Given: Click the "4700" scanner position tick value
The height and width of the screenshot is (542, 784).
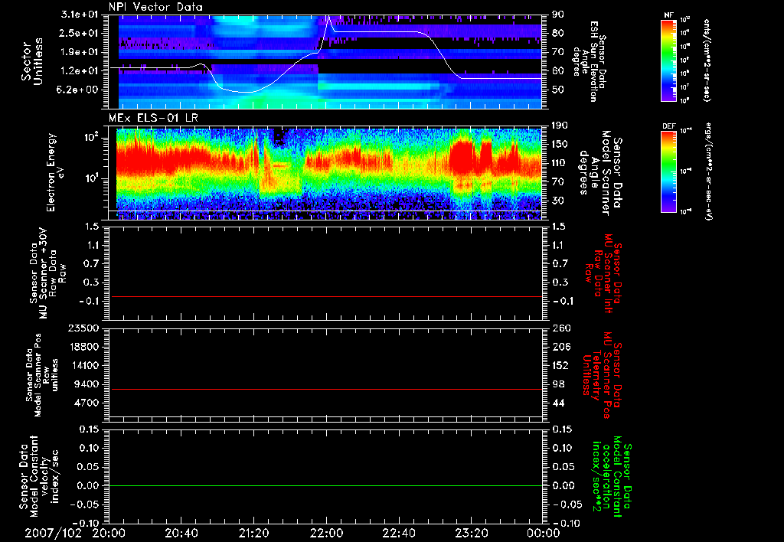Looking at the screenshot, I should tap(86, 403).
